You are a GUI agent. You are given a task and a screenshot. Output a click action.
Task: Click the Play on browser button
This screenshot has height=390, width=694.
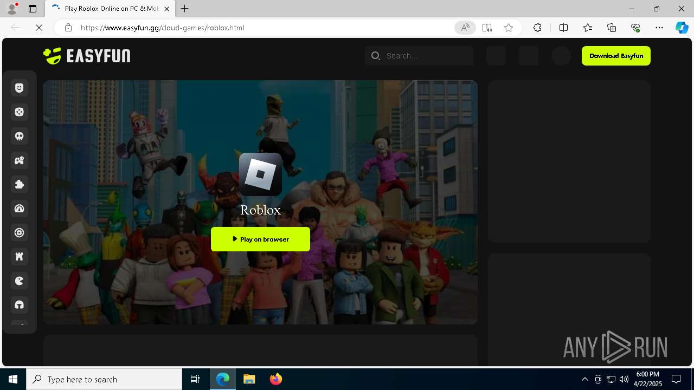(260, 239)
